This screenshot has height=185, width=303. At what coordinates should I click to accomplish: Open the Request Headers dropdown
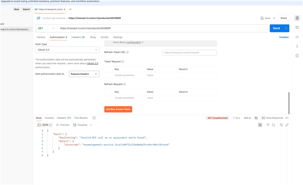(84, 74)
